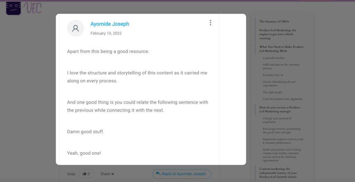Viewport: 355px width, 182px height.
Task: Click the February 10, 2022 date
Action: 106,33
